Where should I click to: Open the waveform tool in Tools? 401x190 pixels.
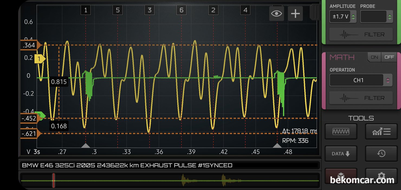click(x=341, y=132)
